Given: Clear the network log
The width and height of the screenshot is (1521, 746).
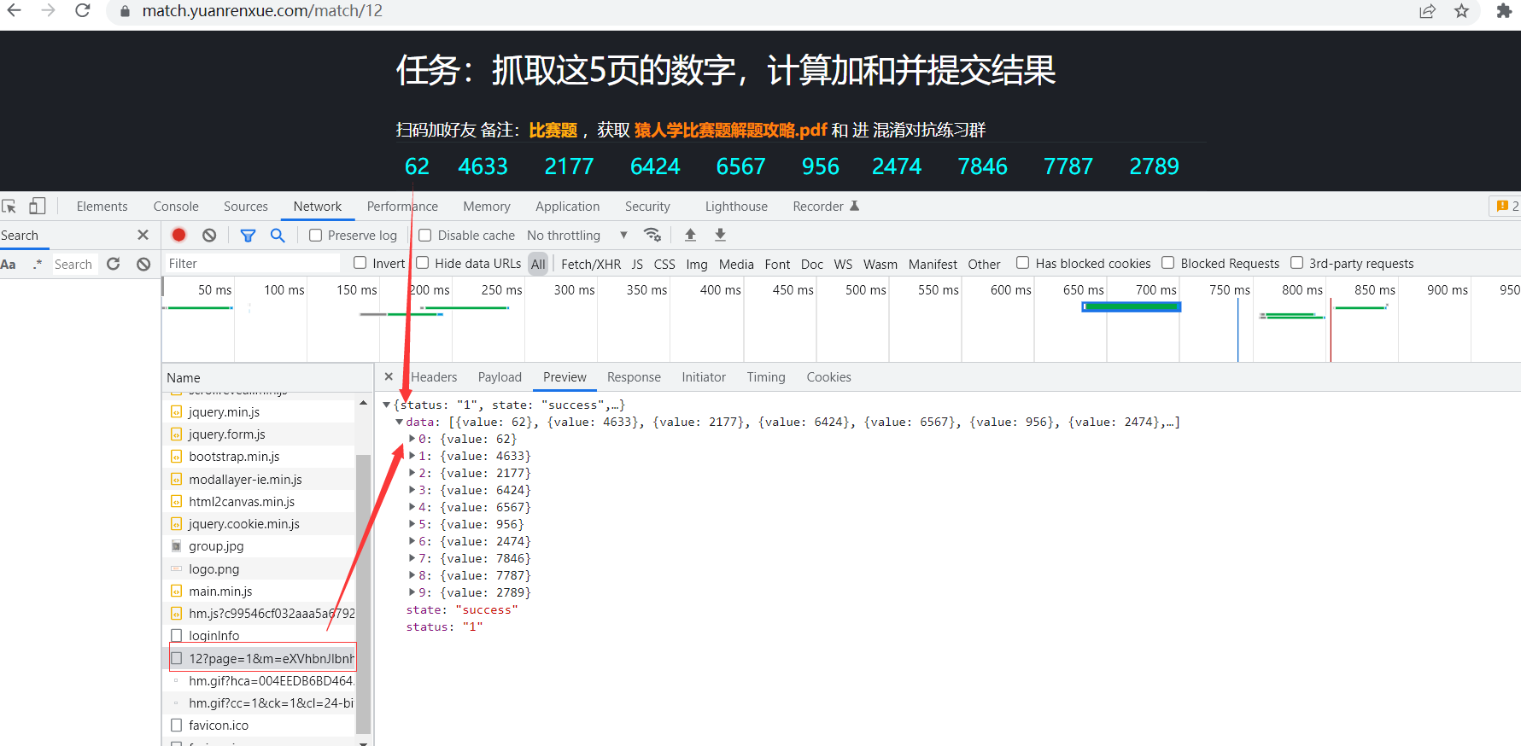Looking at the screenshot, I should click(209, 235).
